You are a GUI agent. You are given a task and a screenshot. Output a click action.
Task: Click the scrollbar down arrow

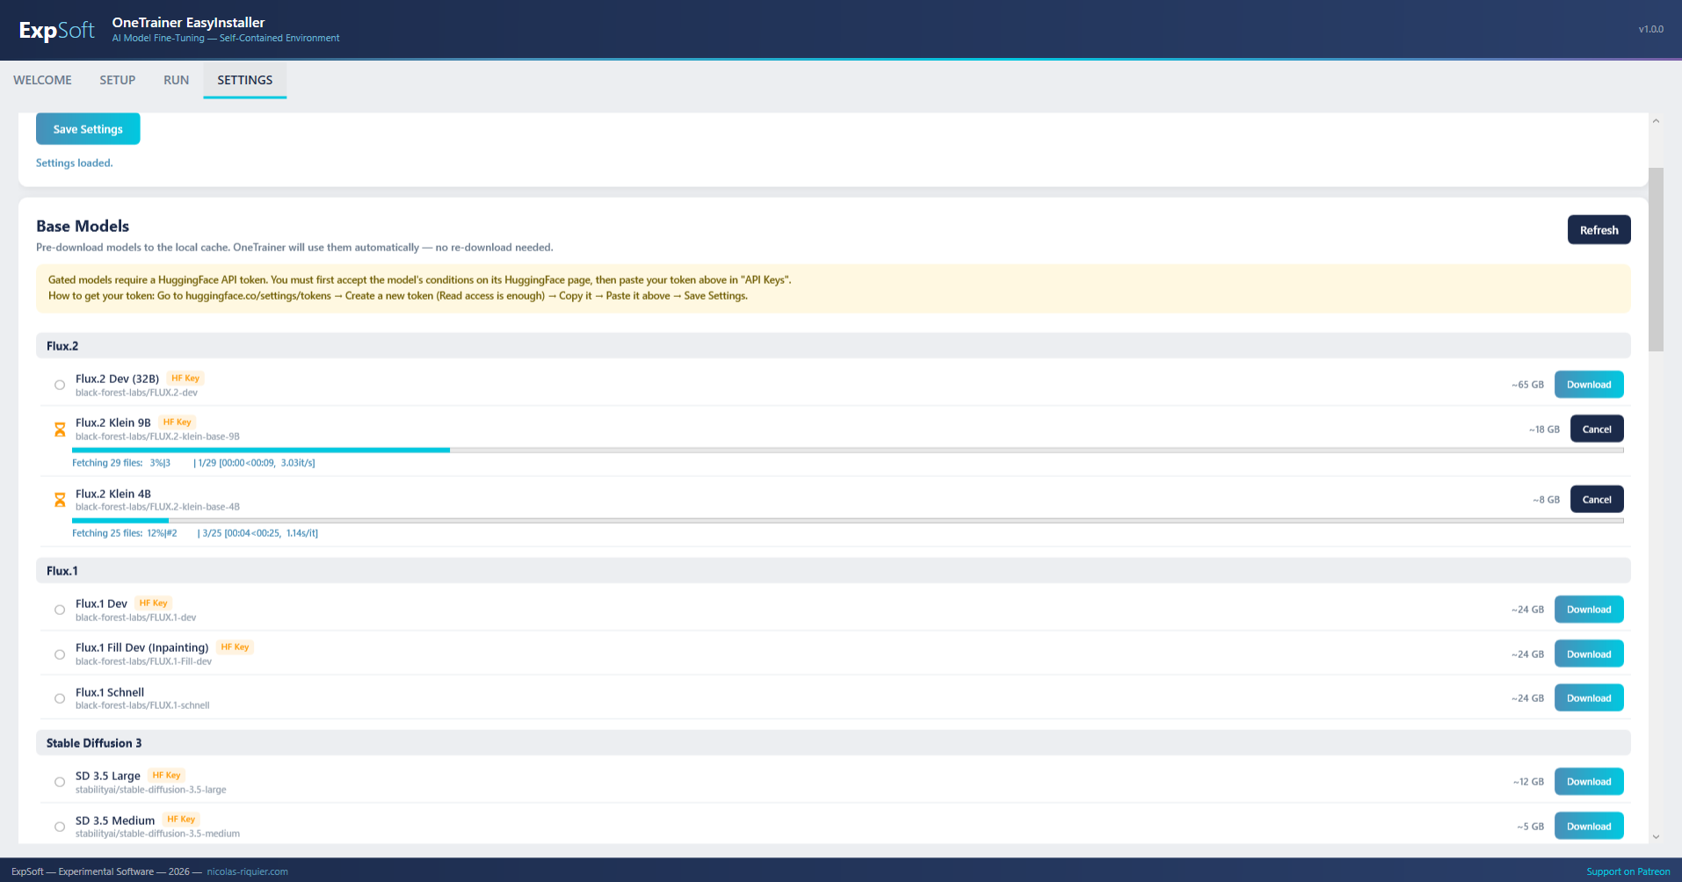coord(1656,837)
